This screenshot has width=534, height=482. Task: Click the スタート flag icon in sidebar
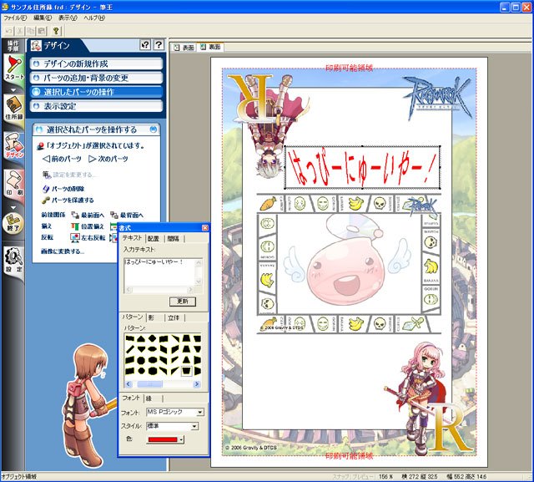(14, 65)
